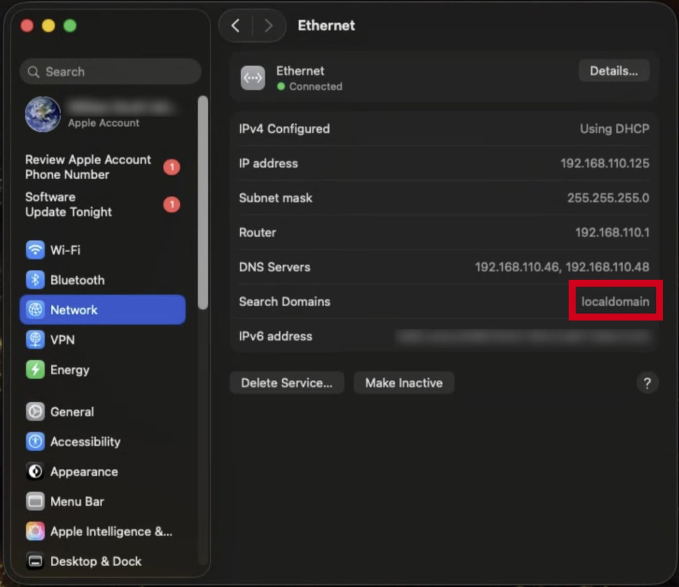The width and height of the screenshot is (679, 587).
Task: Open help with the question mark button
Action: (x=647, y=383)
